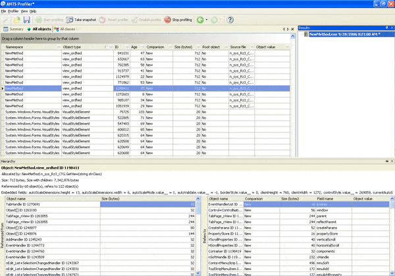Click the ANTS Profiler title bar icon
Viewport: 395px width, 276px height.
[3, 3]
